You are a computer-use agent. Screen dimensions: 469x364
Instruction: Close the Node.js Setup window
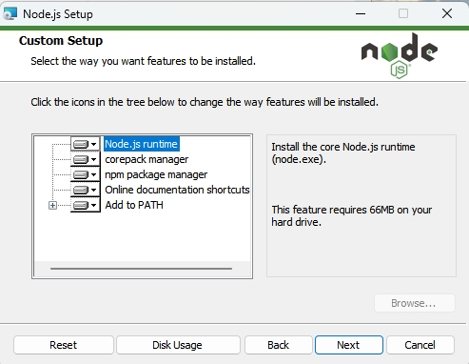(447, 13)
